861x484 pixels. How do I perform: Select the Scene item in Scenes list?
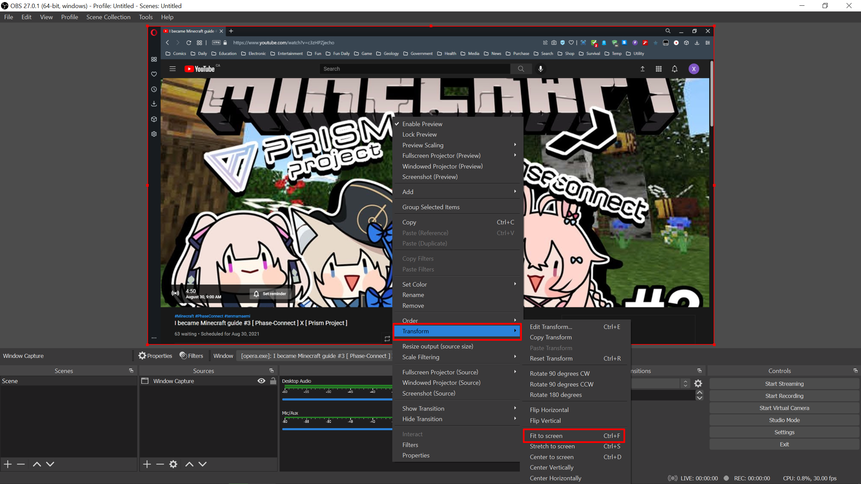coord(68,381)
